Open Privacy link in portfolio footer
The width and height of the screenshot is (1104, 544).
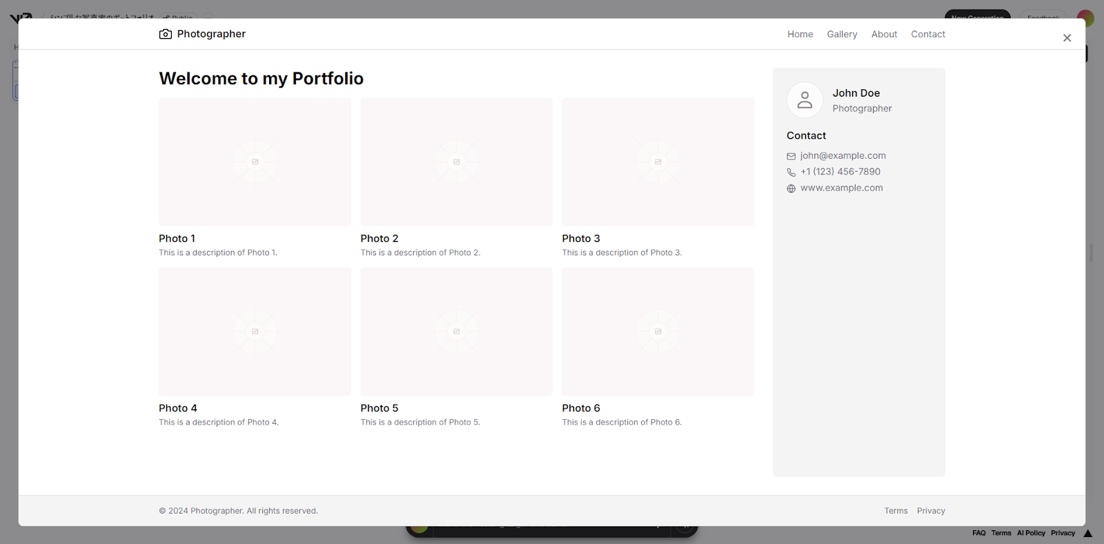931,511
